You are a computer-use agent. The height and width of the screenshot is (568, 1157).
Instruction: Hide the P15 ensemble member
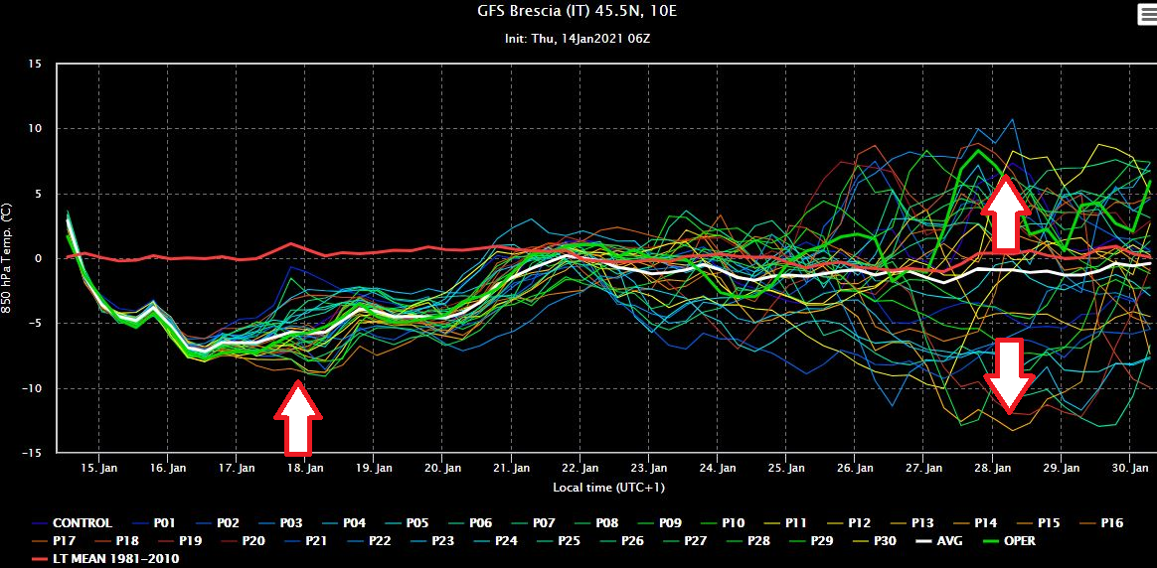(x=1037, y=523)
